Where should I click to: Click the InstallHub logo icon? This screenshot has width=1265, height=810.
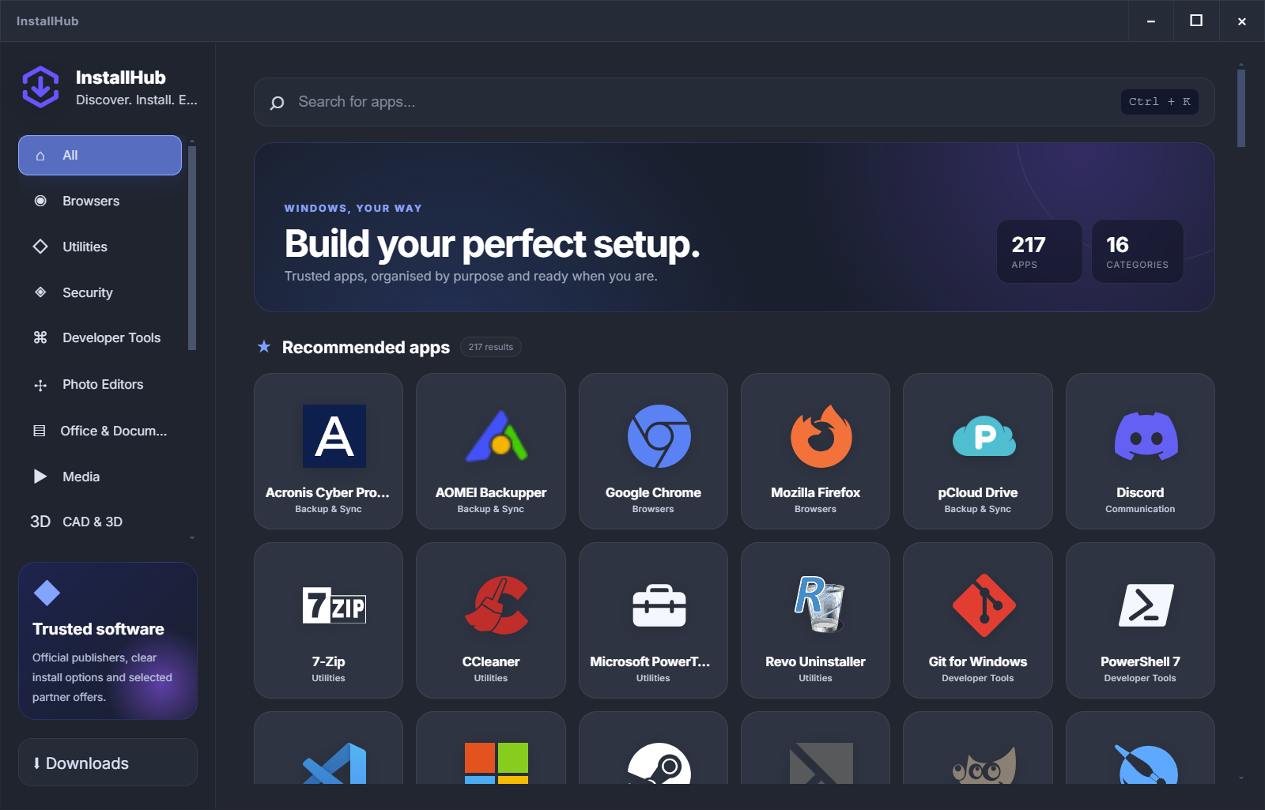(x=40, y=87)
